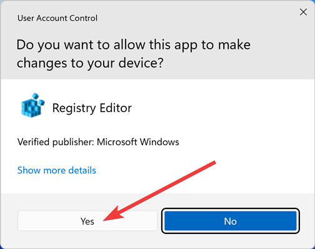The image size is (315, 249).
Task: Click Yes to allow changes
Action: coord(87,221)
